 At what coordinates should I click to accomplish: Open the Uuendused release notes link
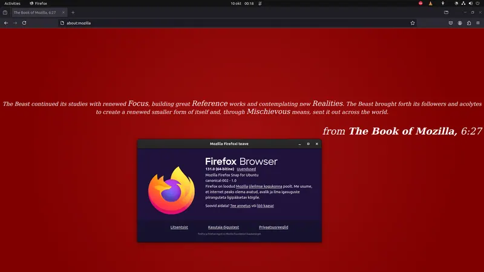tap(246, 169)
